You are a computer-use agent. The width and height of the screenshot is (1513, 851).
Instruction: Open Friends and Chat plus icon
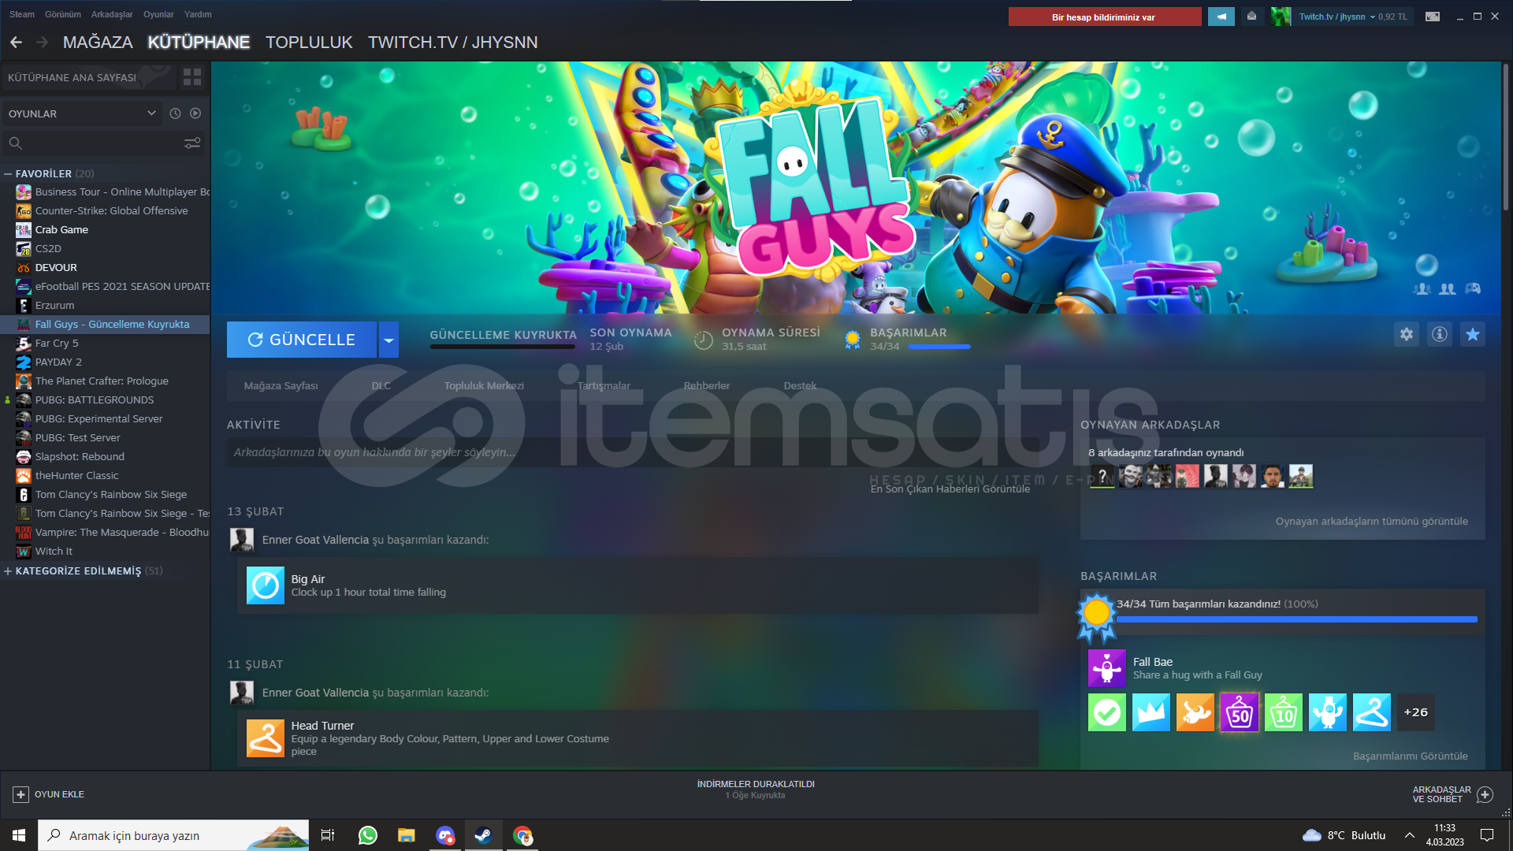point(1485,794)
